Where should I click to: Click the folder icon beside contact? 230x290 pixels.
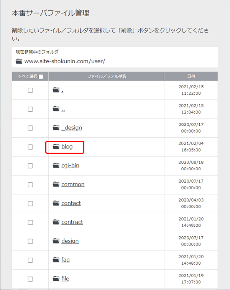coord(56,203)
